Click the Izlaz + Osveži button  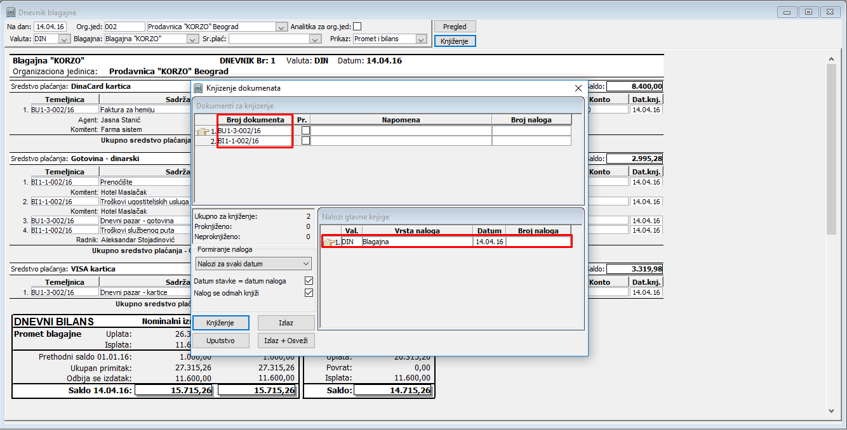pyautogui.click(x=286, y=341)
